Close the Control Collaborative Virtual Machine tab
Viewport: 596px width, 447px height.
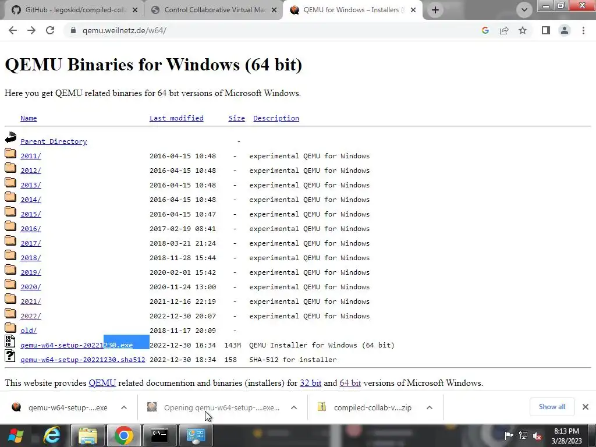(274, 10)
